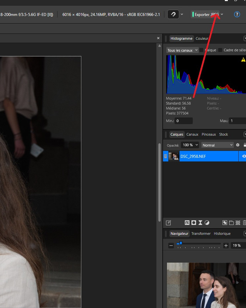Open the Normal blend mode dropdown
This screenshot has height=308, width=246.
coord(218,145)
